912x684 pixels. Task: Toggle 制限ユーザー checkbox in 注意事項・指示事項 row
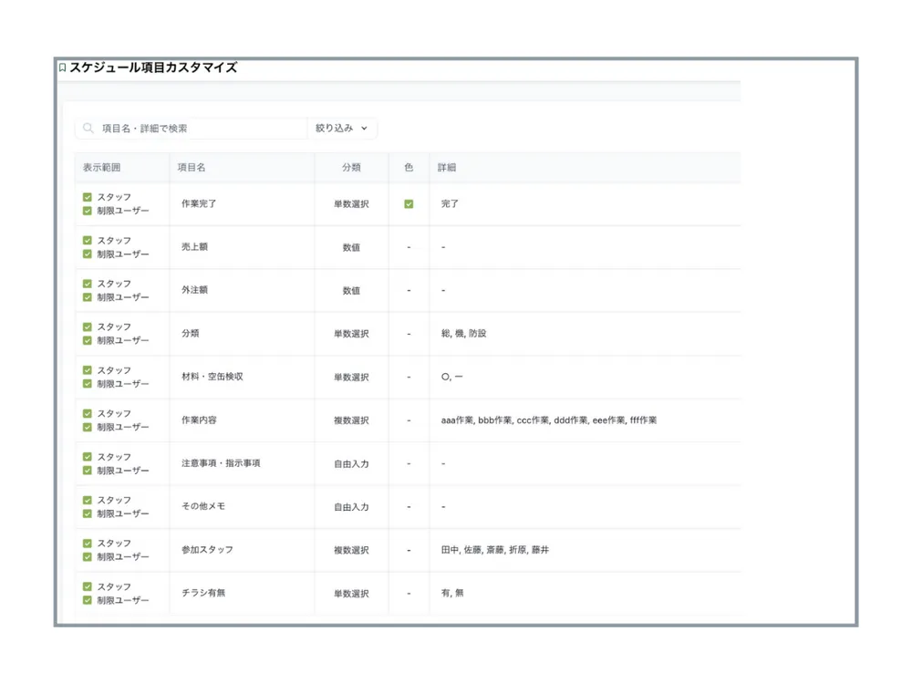(88, 471)
